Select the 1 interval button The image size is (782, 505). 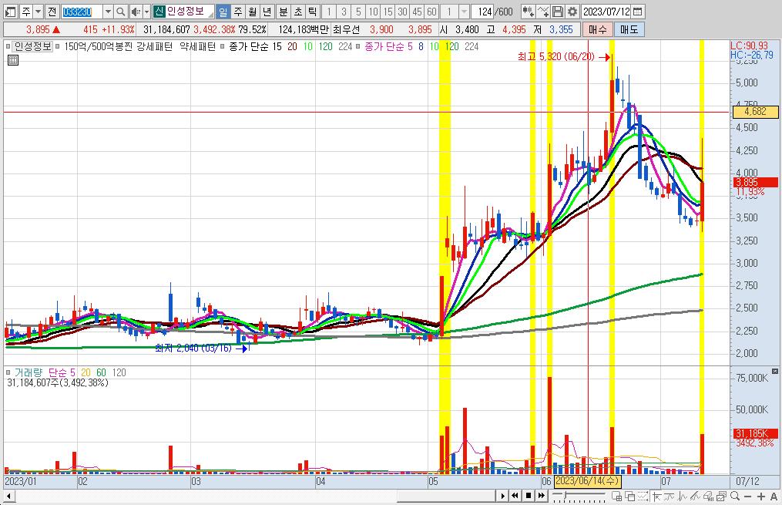(329, 12)
